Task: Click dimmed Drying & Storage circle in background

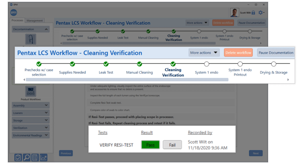Action: 250,31
